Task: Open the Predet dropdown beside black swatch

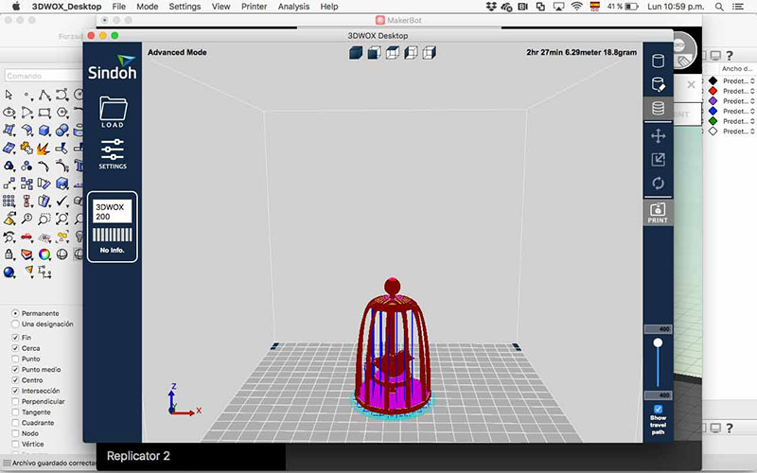Action: point(739,81)
